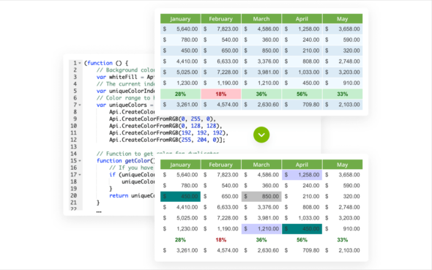Click the teal 450.00 cell under April
Image resolution: width=432 pixels, height=270 pixels.
(302, 229)
